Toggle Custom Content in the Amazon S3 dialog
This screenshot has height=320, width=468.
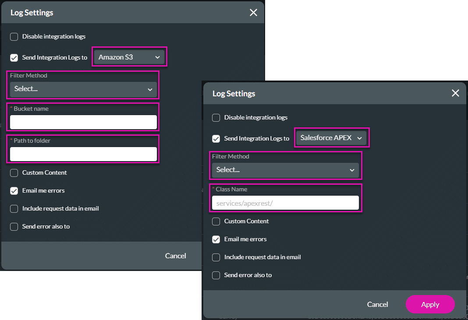[x=14, y=172]
